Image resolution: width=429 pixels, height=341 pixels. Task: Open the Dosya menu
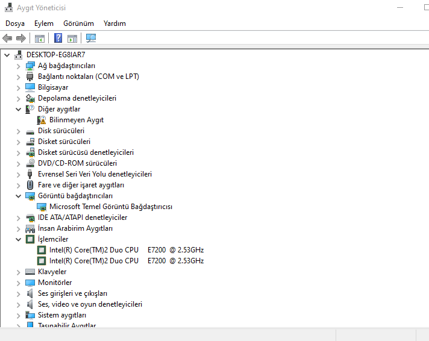click(x=15, y=23)
